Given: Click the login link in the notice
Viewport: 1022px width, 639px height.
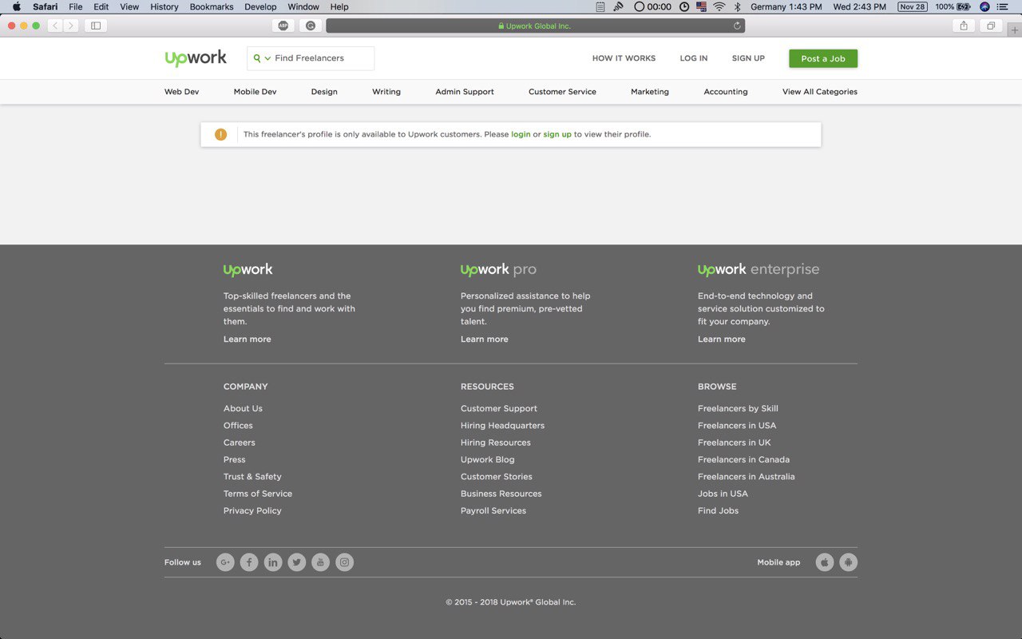Looking at the screenshot, I should click(521, 134).
